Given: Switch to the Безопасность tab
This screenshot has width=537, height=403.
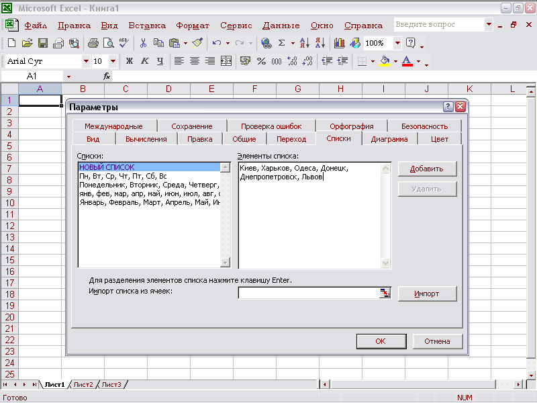Looking at the screenshot, I should (425, 126).
